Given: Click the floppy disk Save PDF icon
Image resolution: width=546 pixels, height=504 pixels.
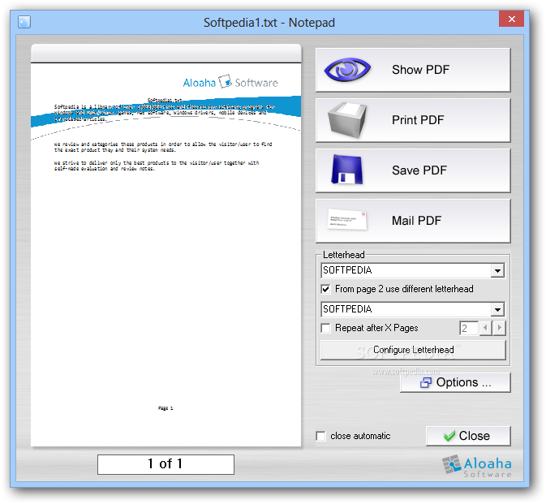Looking at the screenshot, I should pos(346,170).
